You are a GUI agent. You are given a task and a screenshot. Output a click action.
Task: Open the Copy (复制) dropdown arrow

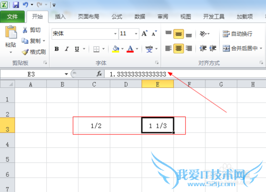44,41
